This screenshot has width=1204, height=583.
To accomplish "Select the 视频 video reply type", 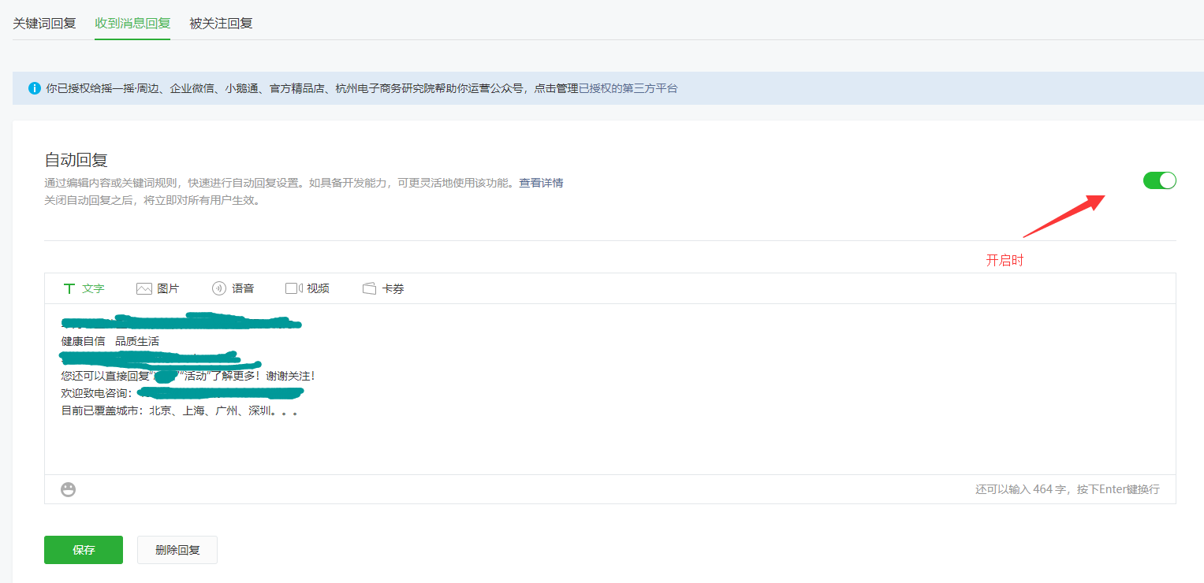I will 308,288.
